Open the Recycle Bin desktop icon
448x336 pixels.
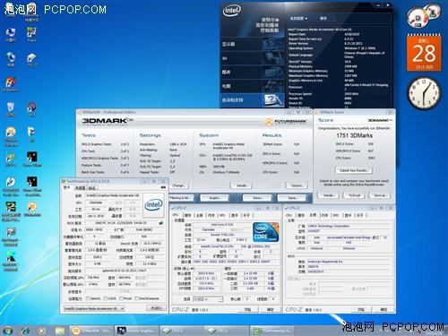click(11, 108)
